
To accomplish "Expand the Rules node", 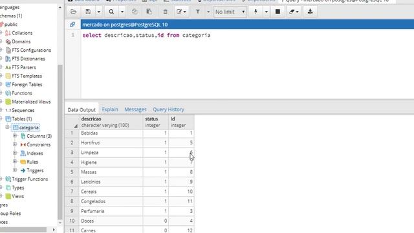I will tap(15, 162).
